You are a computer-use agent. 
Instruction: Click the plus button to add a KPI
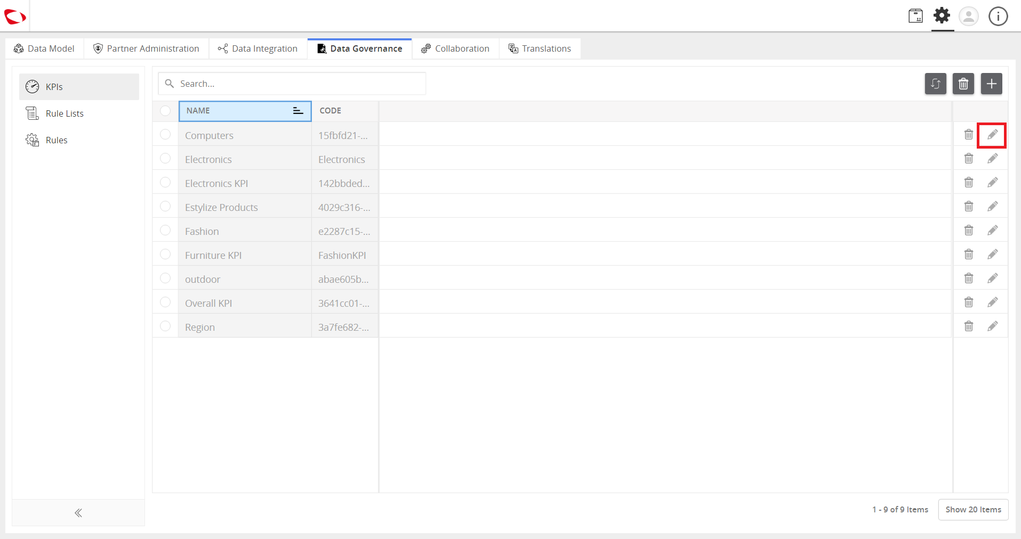[x=991, y=84]
